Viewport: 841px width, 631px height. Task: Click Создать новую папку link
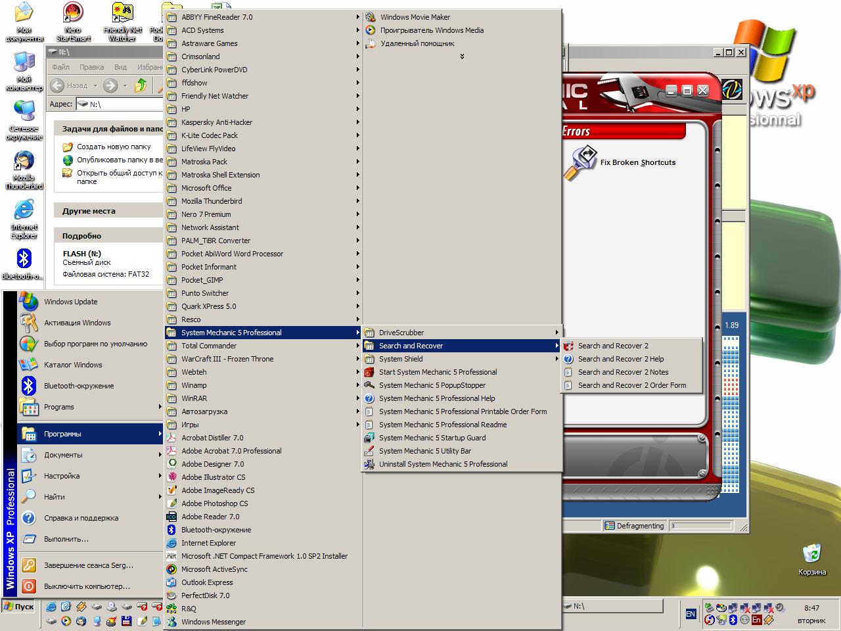point(114,147)
